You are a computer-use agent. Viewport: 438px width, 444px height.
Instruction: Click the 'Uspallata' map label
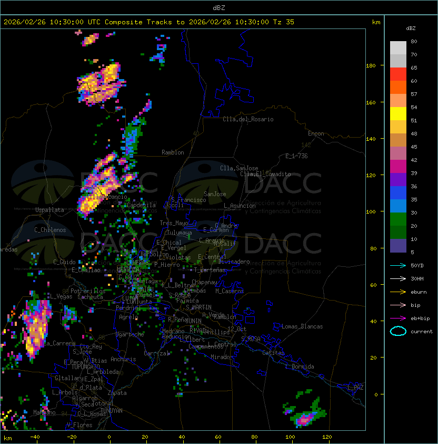tap(49, 210)
